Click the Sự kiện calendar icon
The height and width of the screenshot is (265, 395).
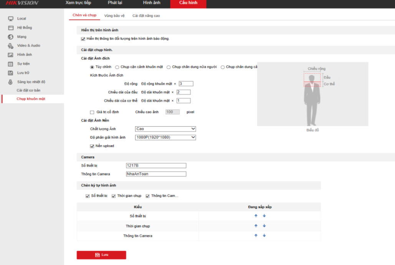tap(11, 64)
